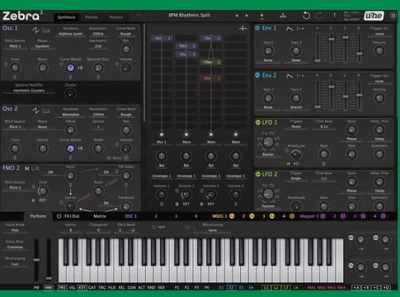Open the Spectral Modifier Harmonic Clusters dropdown

pos(29,91)
